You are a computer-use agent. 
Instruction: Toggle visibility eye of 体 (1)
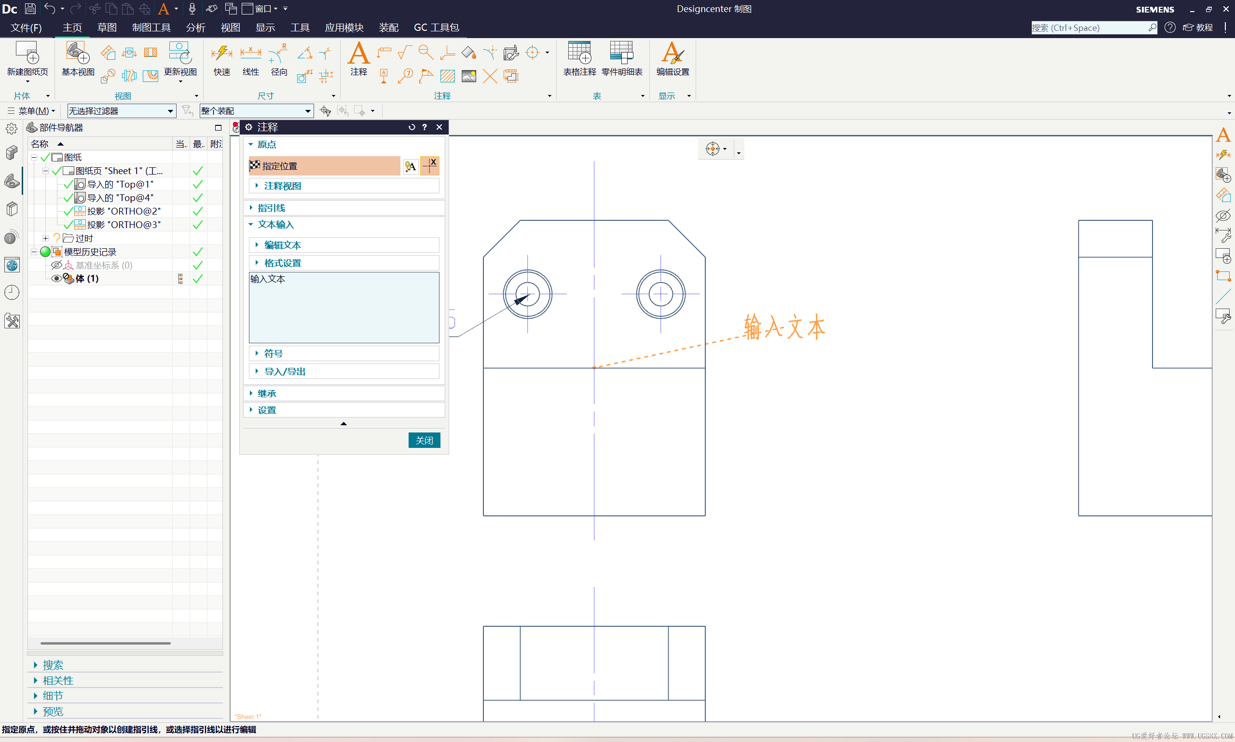pos(57,279)
